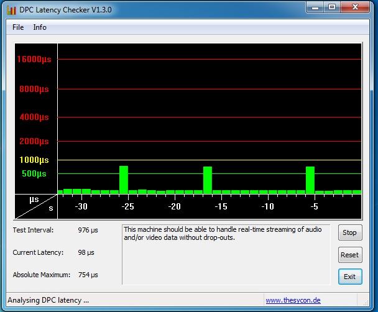Click the real-time streaming message text
Image resolution: width=378 pixels, height=312 pixels.
(x=223, y=234)
